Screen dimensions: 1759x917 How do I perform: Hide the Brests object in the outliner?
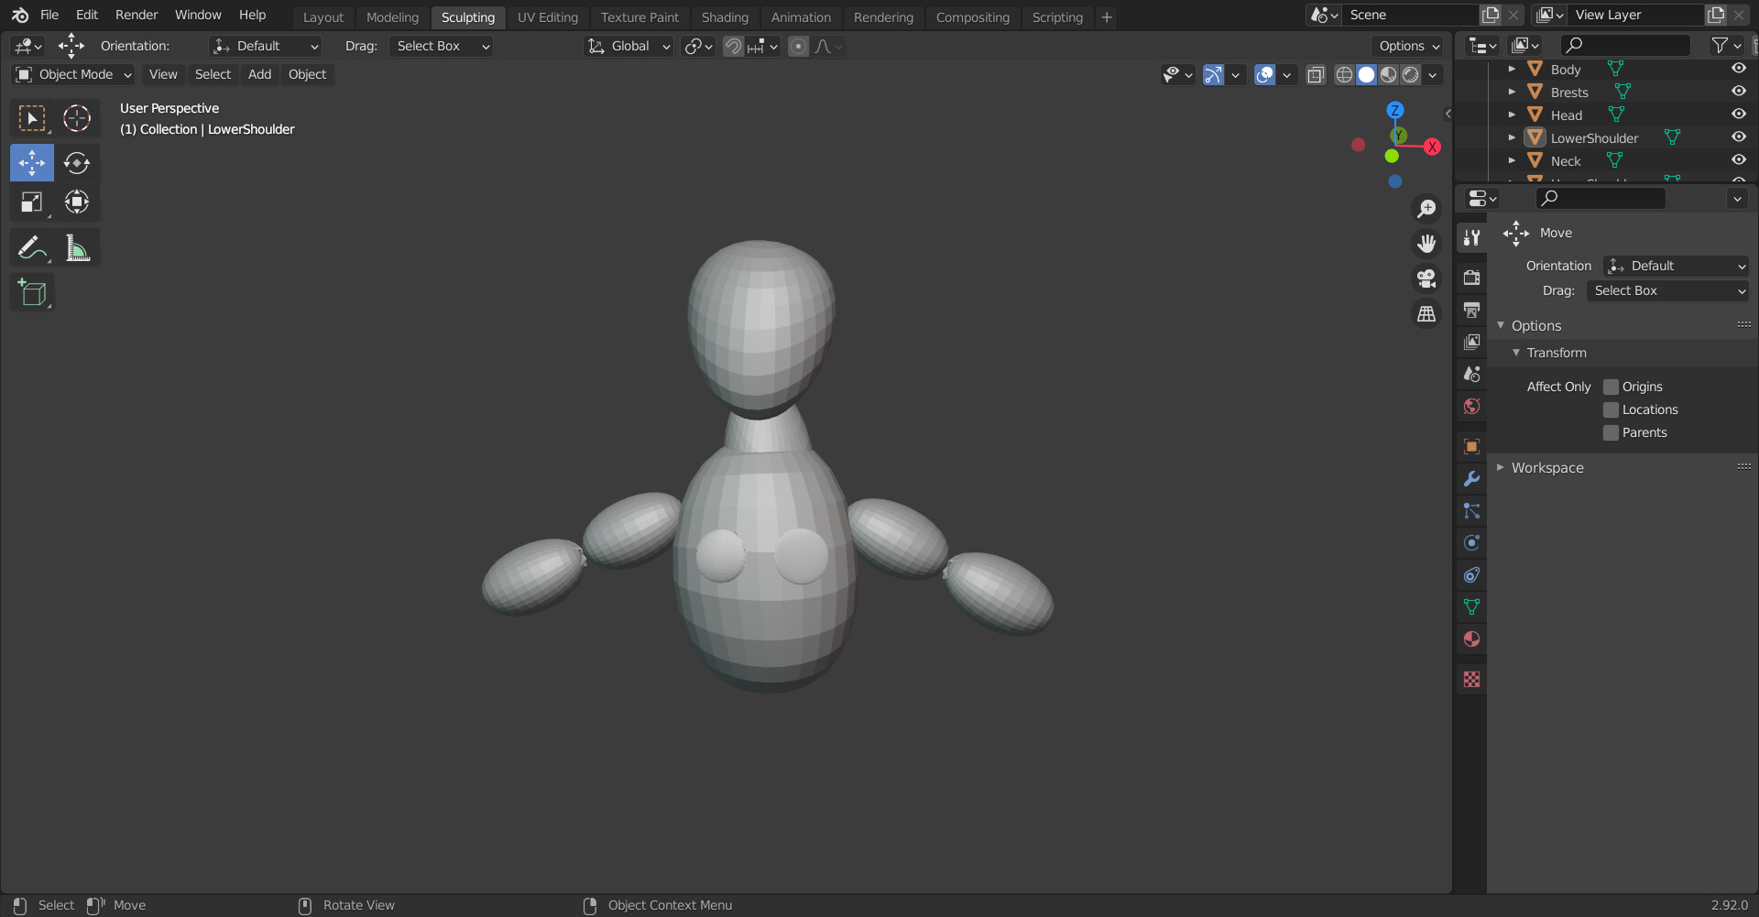tap(1739, 91)
